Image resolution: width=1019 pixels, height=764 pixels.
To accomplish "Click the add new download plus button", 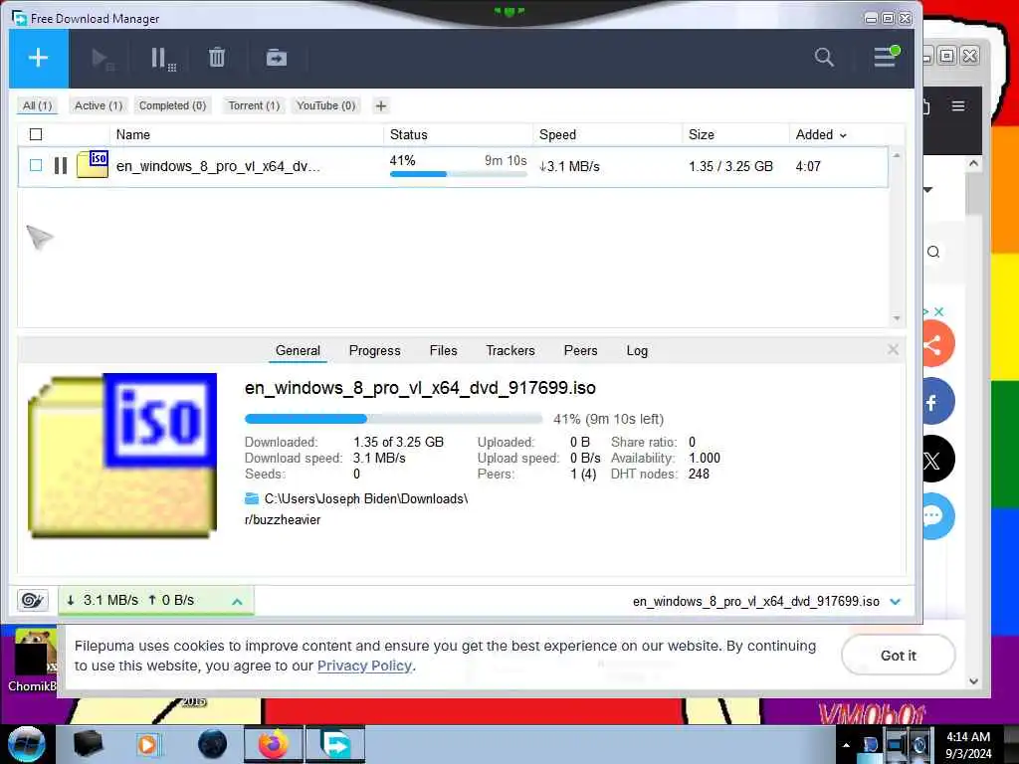I will point(39,58).
